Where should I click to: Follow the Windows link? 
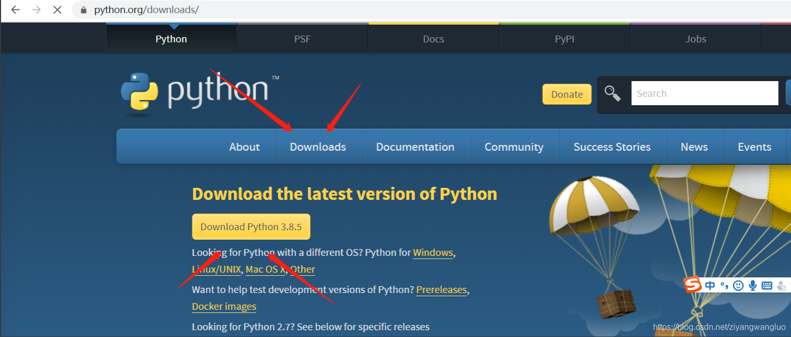(433, 253)
